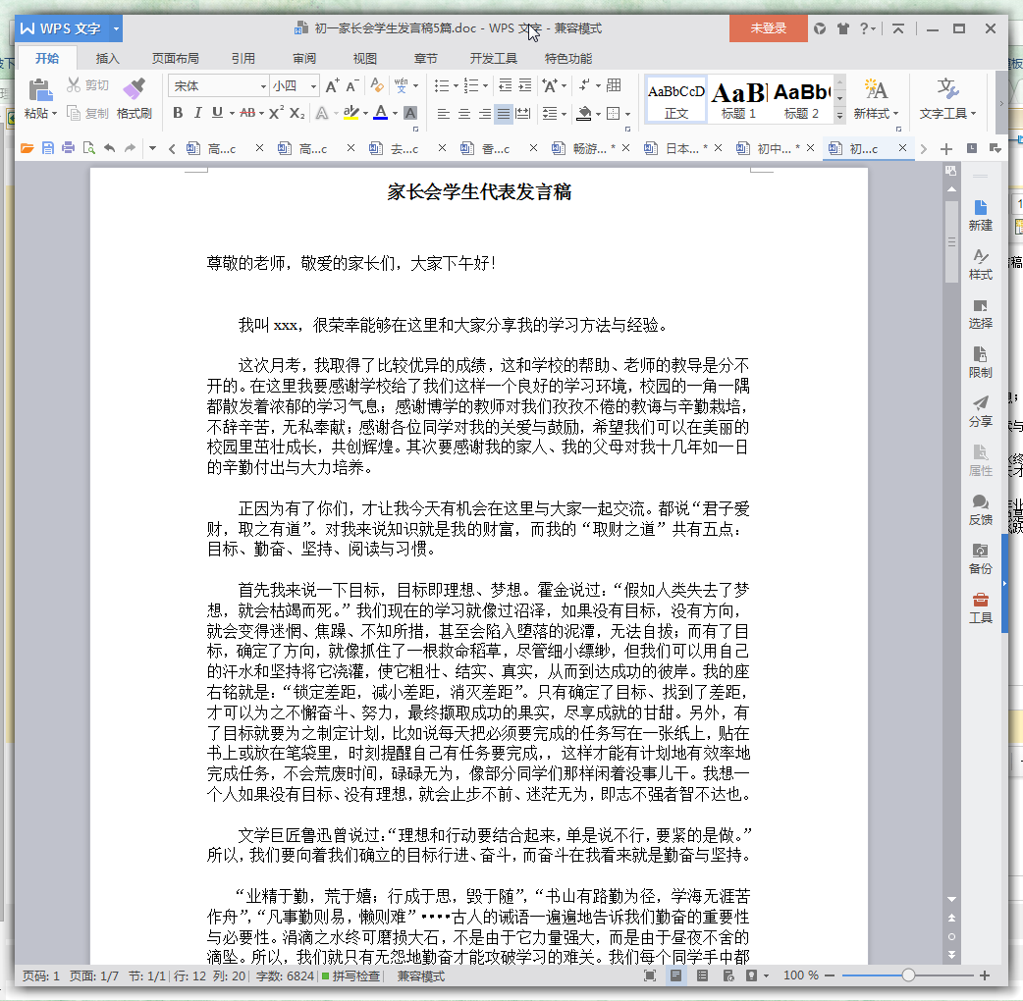Click the Cut (剪切) scissors button
The image size is (1023, 1001).
(87, 85)
